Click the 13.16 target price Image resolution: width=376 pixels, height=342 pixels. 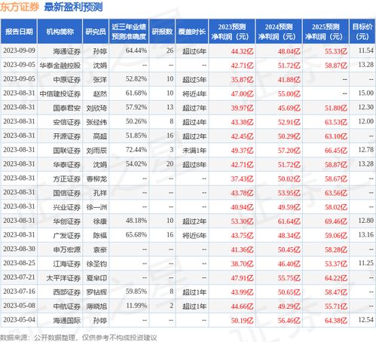[366, 235]
